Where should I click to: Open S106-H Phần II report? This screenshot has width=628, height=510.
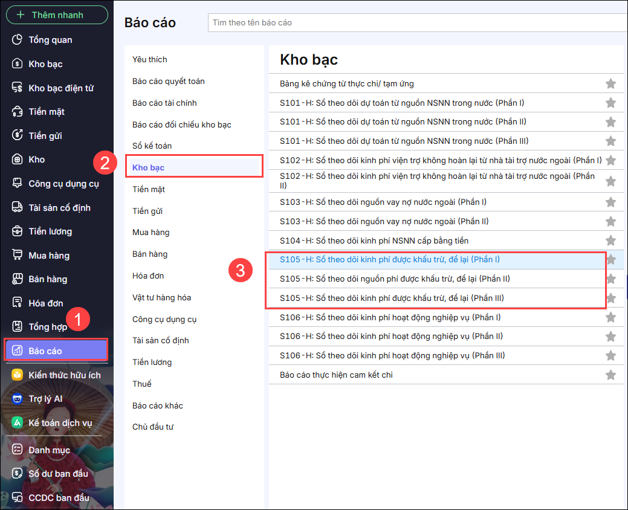(391, 337)
